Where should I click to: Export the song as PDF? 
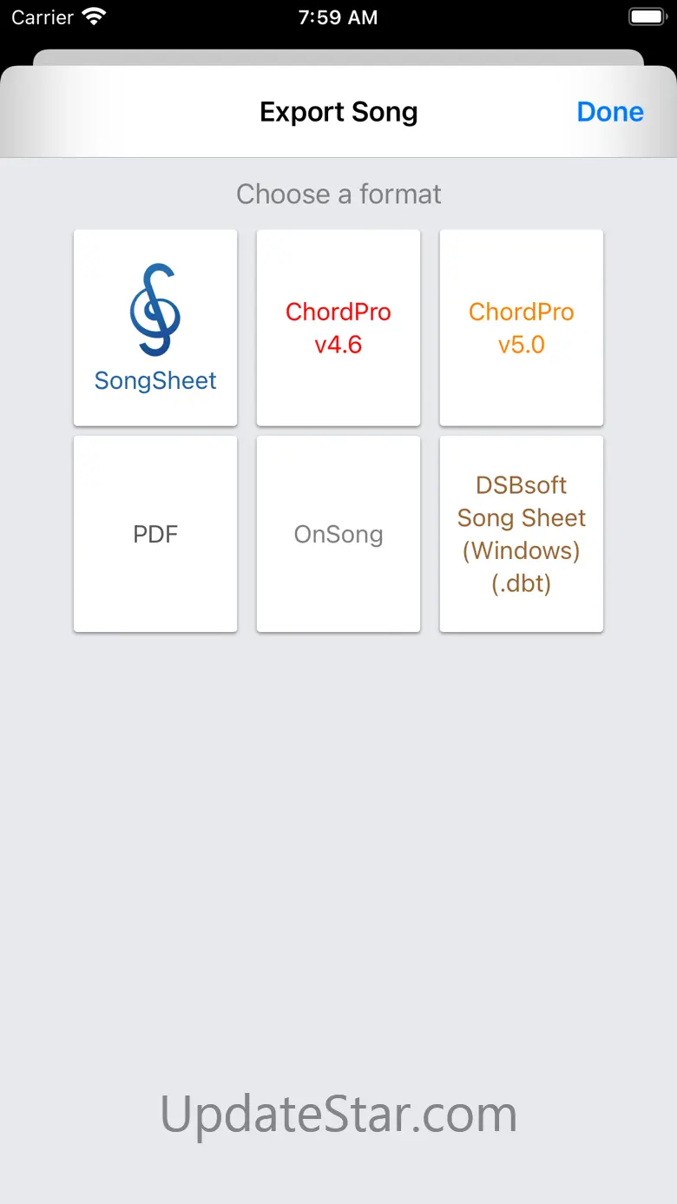pyautogui.click(x=155, y=534)
